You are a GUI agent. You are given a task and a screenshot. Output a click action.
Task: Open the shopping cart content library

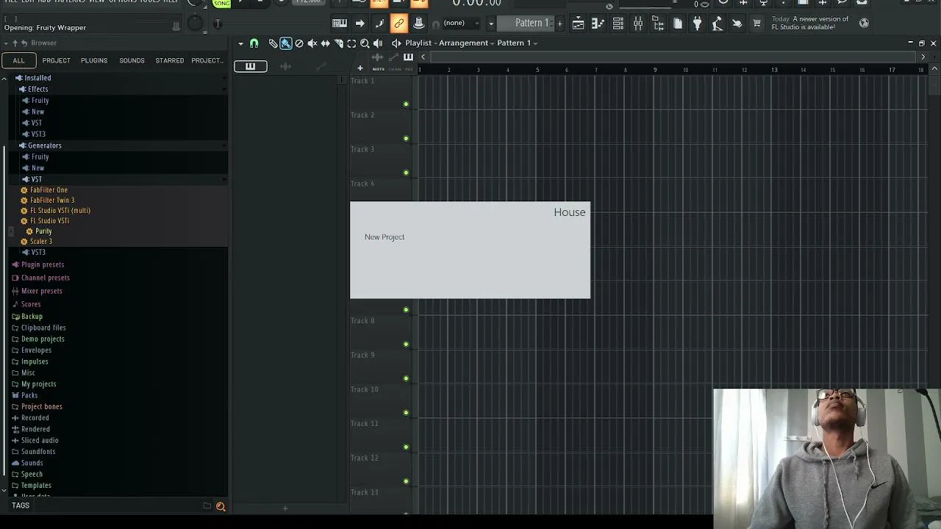click(x=756, y=24)
